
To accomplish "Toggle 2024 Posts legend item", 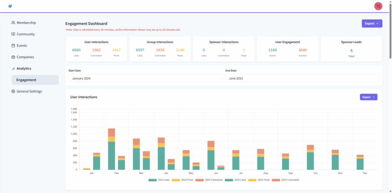I will coord(184,180).
